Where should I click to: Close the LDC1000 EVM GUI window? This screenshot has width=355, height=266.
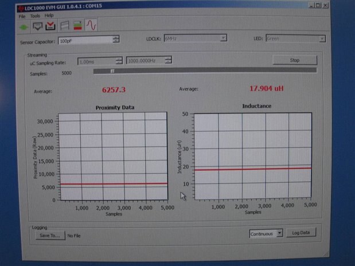tap(325, 5)
